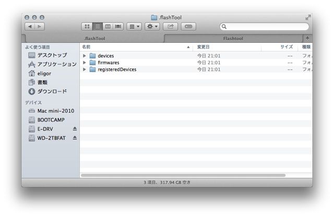Switch to column view
Screen dimensions: 334x217
tap(108, 27)
